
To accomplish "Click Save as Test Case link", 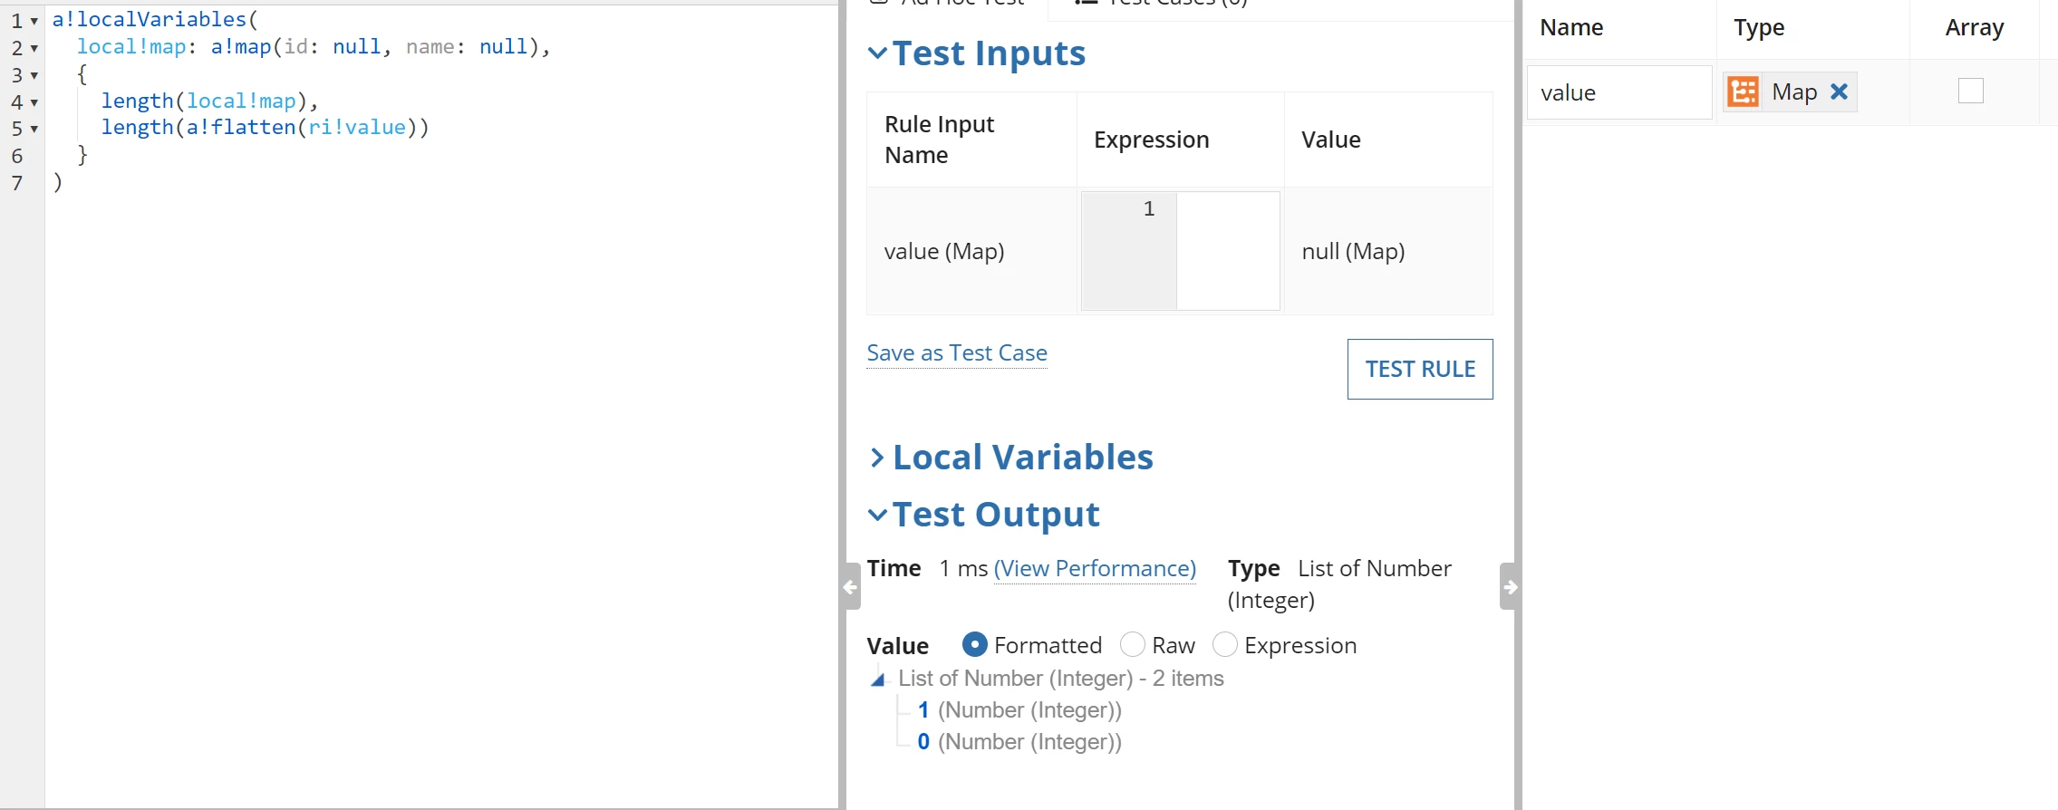I will 957,352.
